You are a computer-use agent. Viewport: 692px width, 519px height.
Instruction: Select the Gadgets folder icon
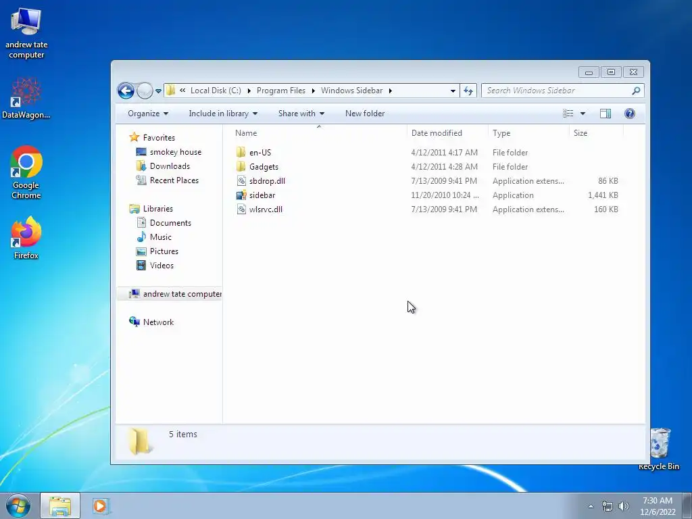[x=241, y=166]
